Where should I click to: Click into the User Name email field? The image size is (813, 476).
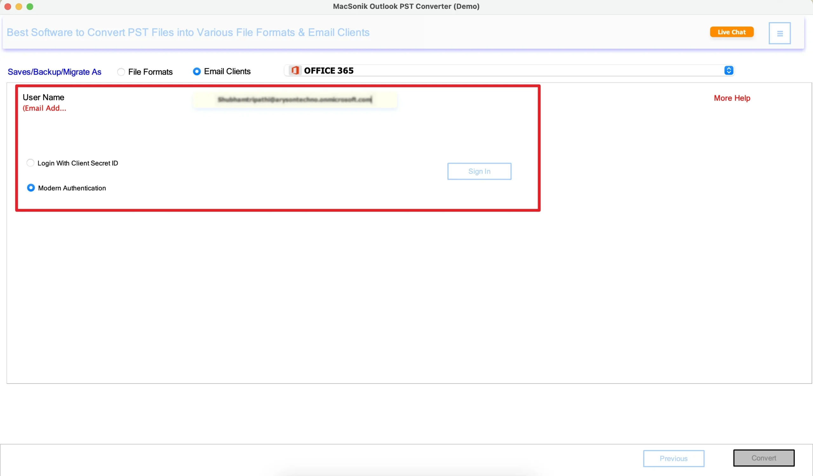(294, 100)
